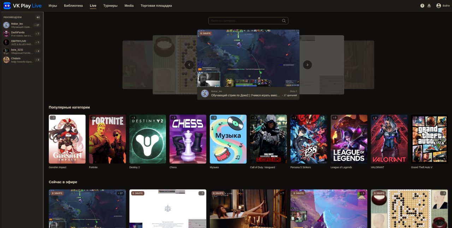Click the VK Play Live logo

22,6
